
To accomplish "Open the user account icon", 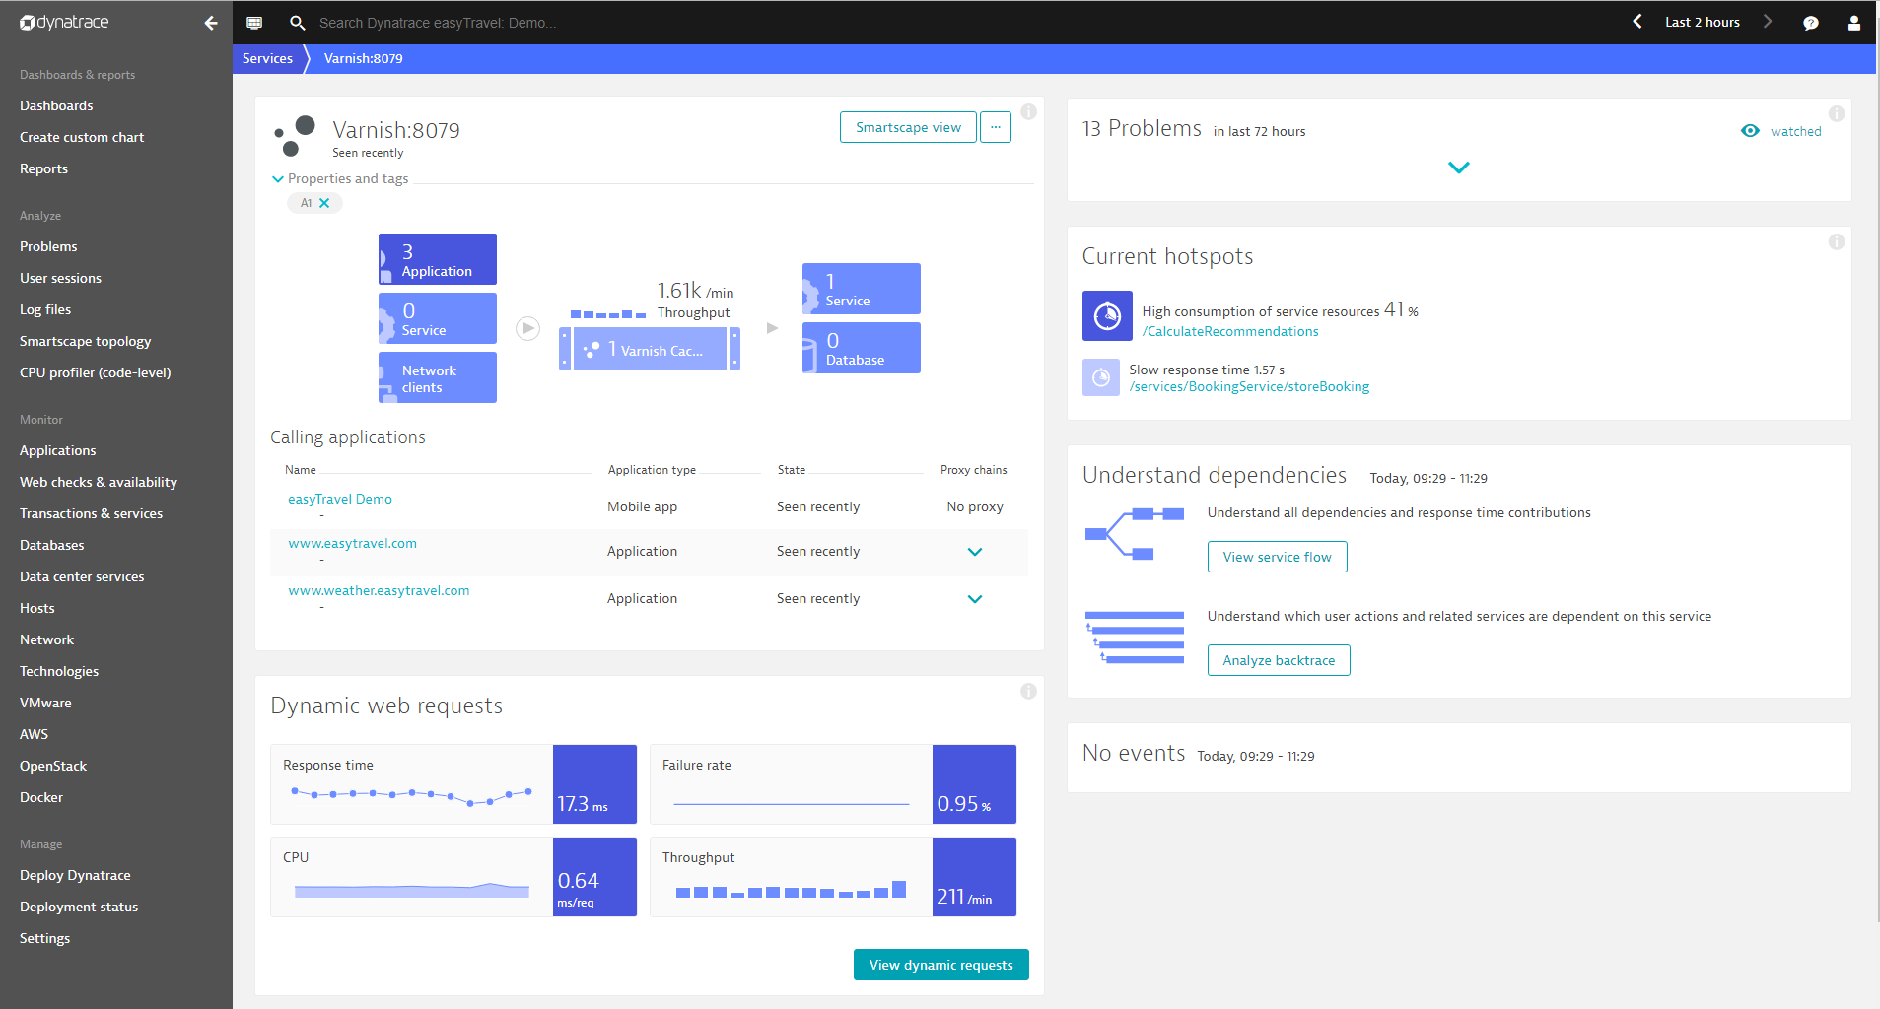I will [1854, 22].
